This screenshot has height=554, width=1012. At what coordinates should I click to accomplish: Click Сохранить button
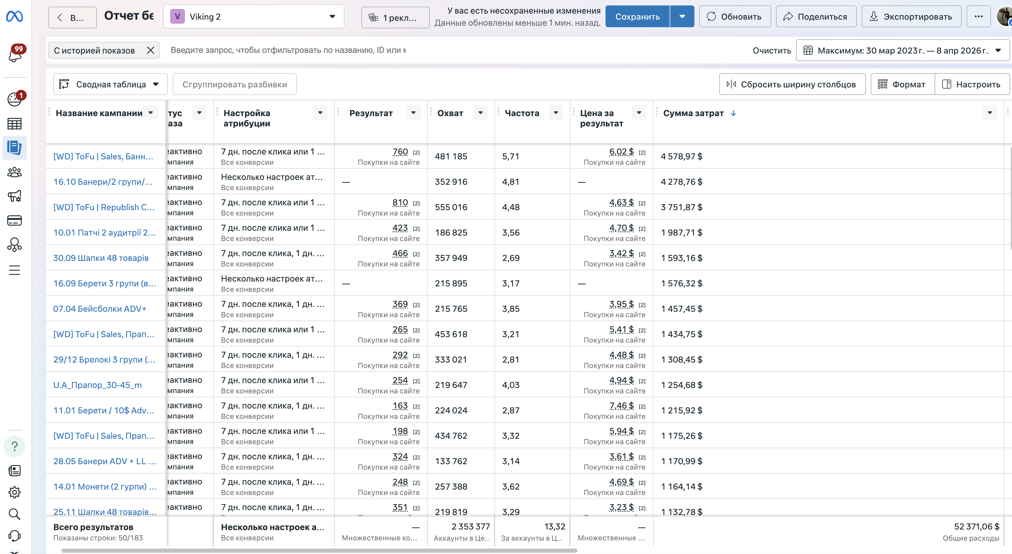click(x=637, y=17)
